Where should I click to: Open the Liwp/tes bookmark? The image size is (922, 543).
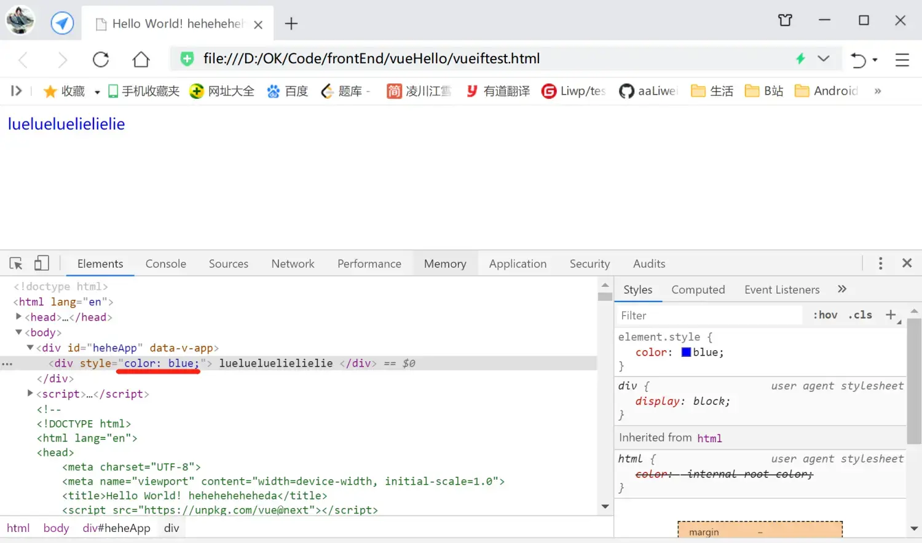click(x=573, y=91)
